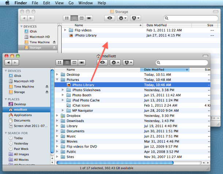Click Quick Look eye in mtelliott window
This screenshot has width=223, height=174.
(102, 62)
